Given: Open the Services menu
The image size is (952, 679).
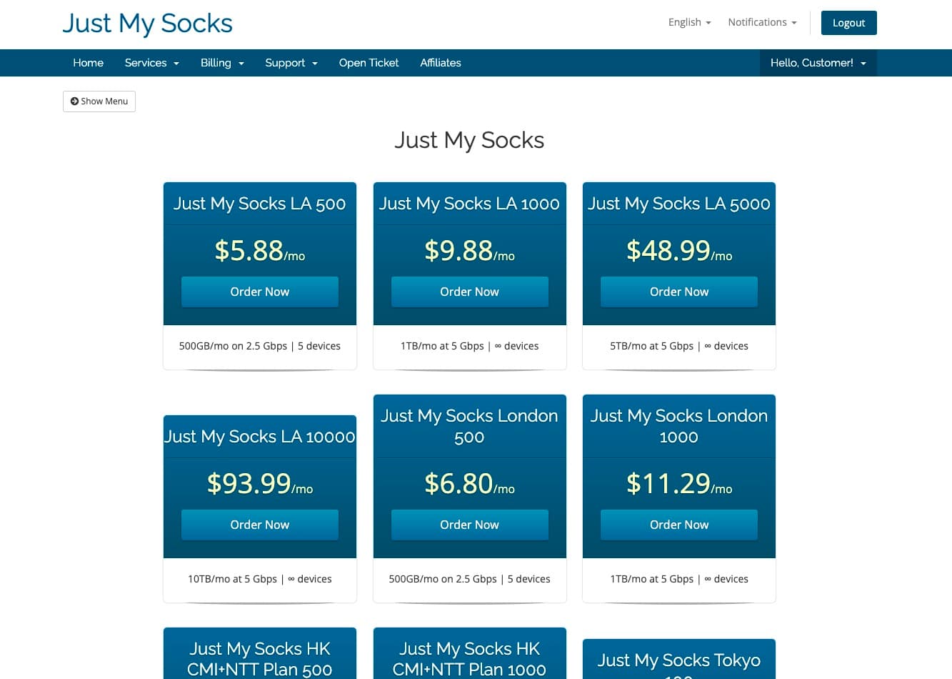Looking at the screenshot, I should point(151,63).
